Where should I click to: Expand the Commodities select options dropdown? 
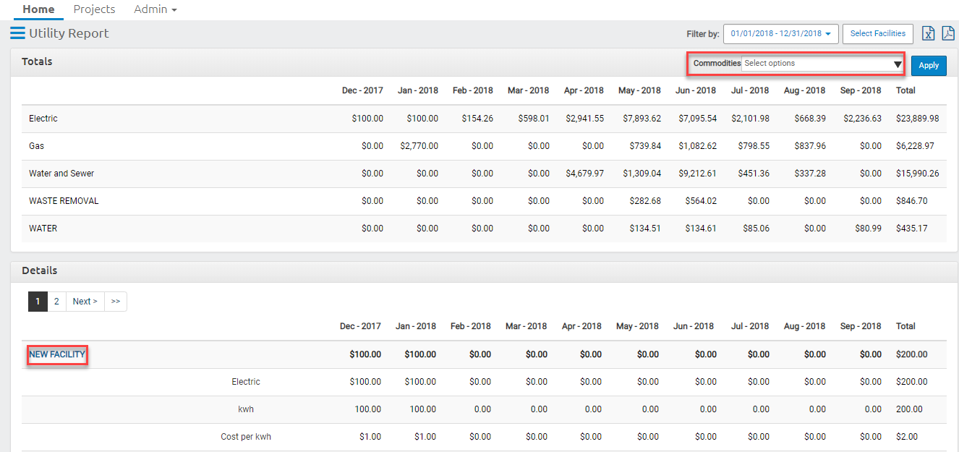coord(823,64)
